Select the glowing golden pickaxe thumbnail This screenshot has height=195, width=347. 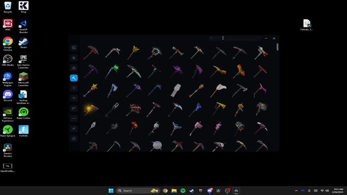[91, 109]
